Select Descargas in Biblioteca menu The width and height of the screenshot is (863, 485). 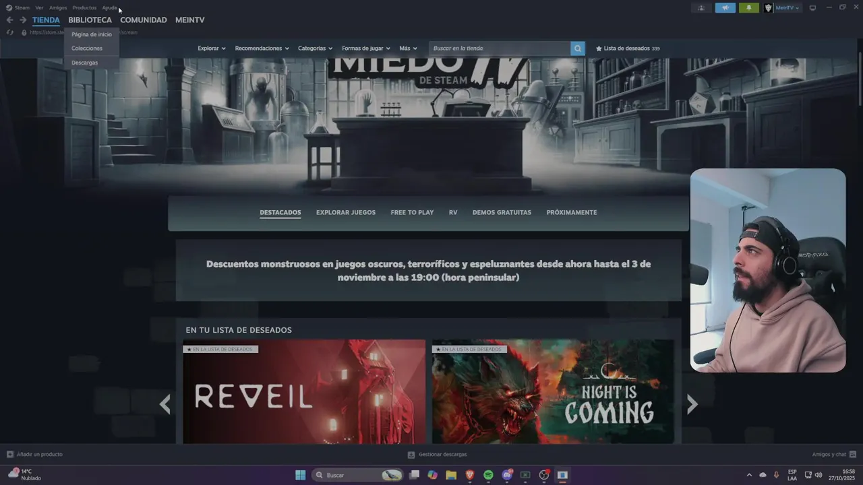coord(92,63)
